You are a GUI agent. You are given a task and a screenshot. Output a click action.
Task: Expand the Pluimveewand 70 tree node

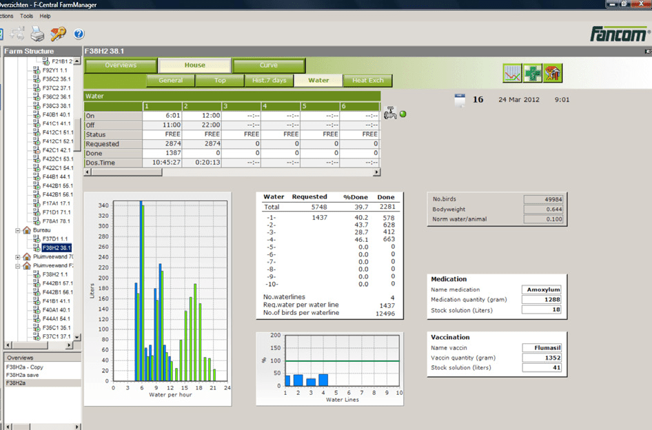pyautogui.click(x=19, y=256)
